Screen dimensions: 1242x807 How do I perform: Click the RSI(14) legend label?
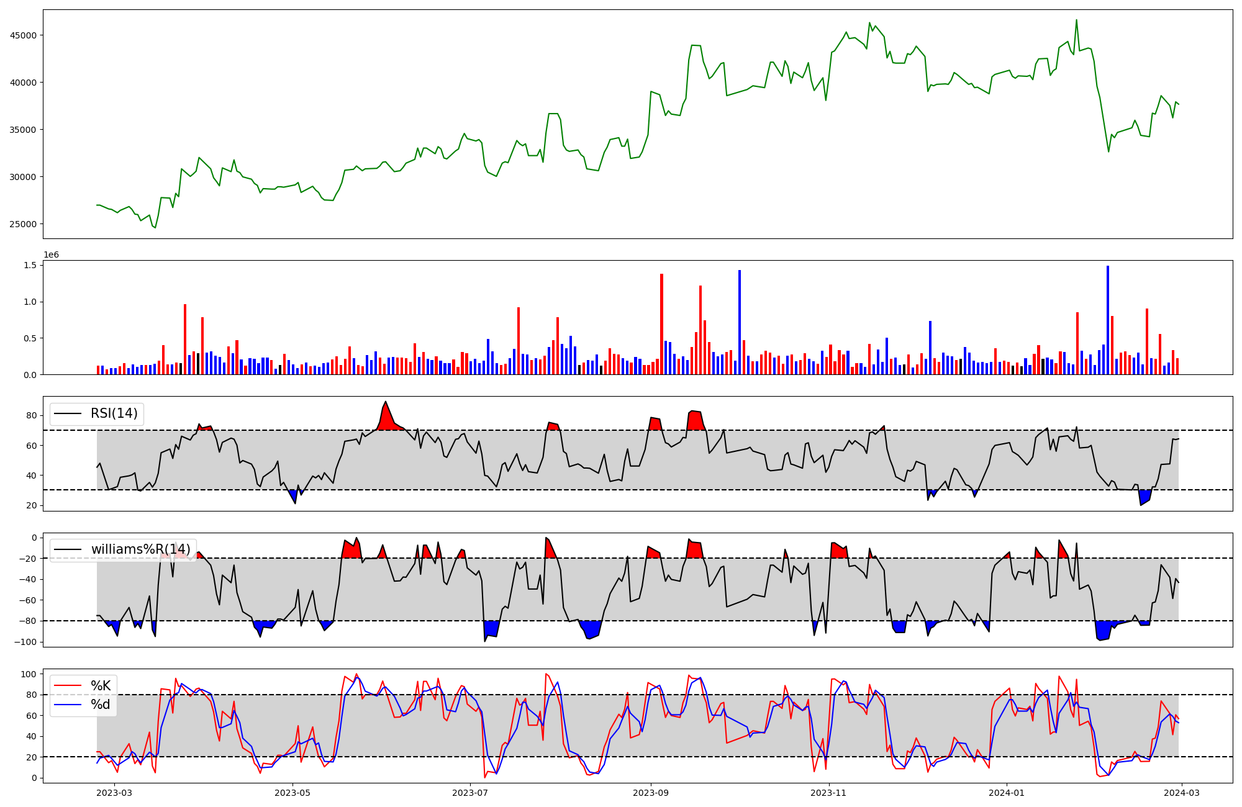(x=114, y=413)
